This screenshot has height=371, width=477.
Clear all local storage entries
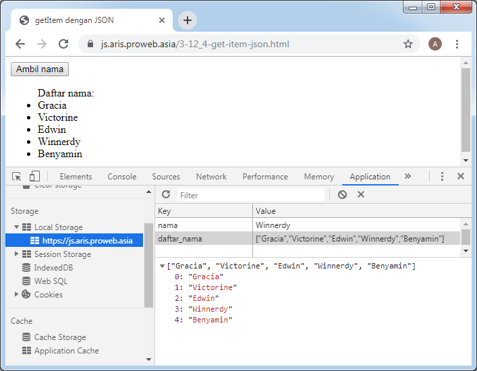pyautogui.click(x=342, y=195)
